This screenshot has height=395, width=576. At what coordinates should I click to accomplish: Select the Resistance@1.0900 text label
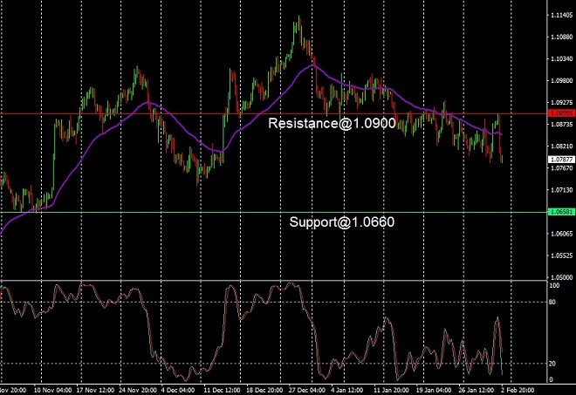(x=332, y=123)
